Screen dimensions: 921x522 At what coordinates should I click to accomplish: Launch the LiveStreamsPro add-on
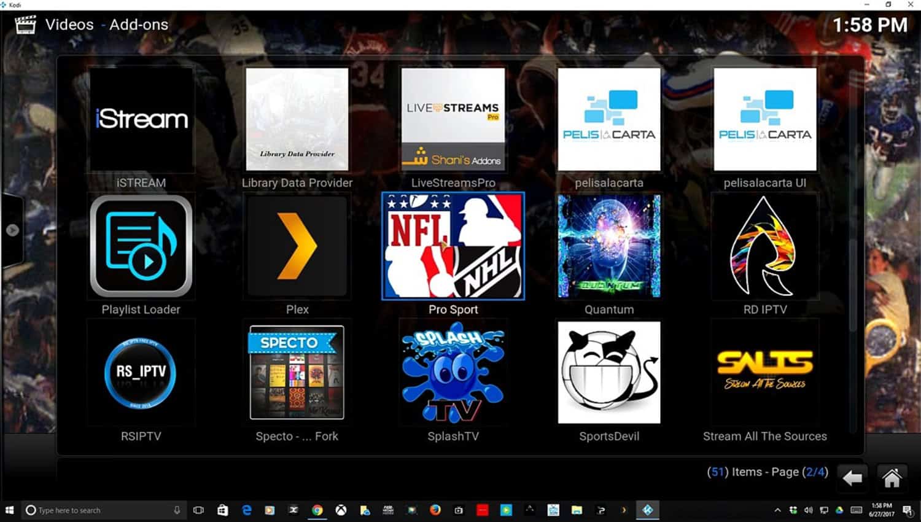[x=453, y=120]
